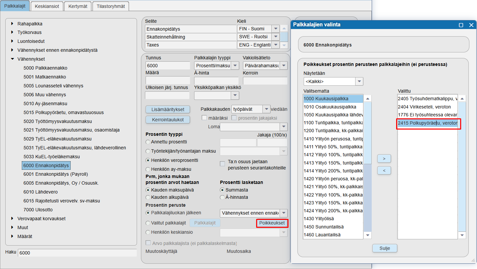Expand the Verovapaat korvaukset node
Image resolution: width=477 pixels, height=269 pixels.
(13, 219)
